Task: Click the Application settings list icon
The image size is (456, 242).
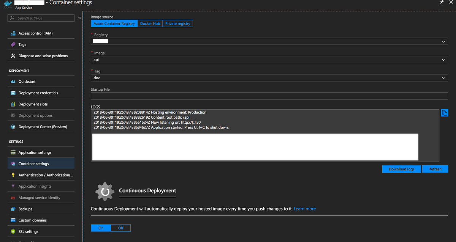Action: tap(13, 152)
